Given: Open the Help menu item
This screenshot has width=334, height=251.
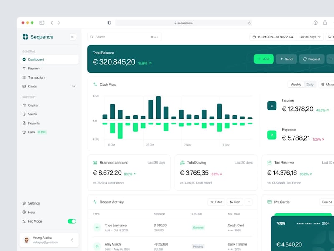Looking at the screenshot, I should [31, 212].
